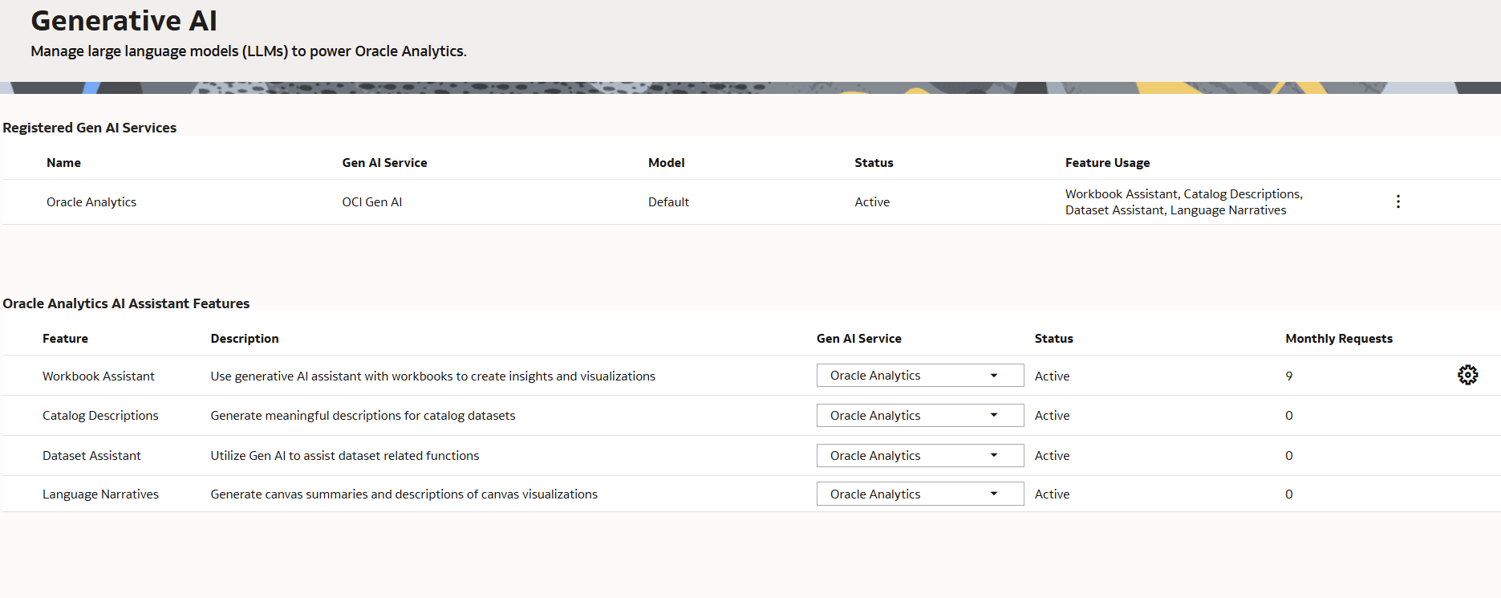This screenshot has width=1501, height=598.
Task: Click the Catalog Descriptions feature name
Action: point(100,416)
